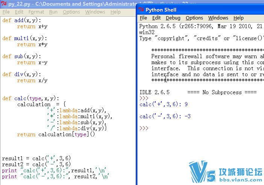
Task: Click the 'return calculation[type]()' line
Action: coord(56,134)
